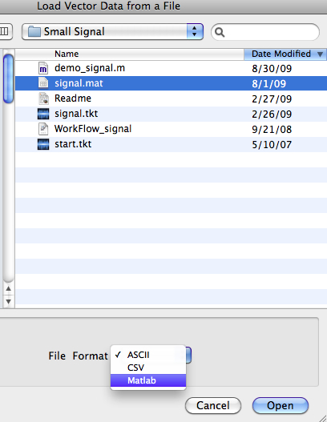This screenshot has width=327, height=422.
Task: Toggle Date Modified sort order arrow
Action: tap(320, 54)
